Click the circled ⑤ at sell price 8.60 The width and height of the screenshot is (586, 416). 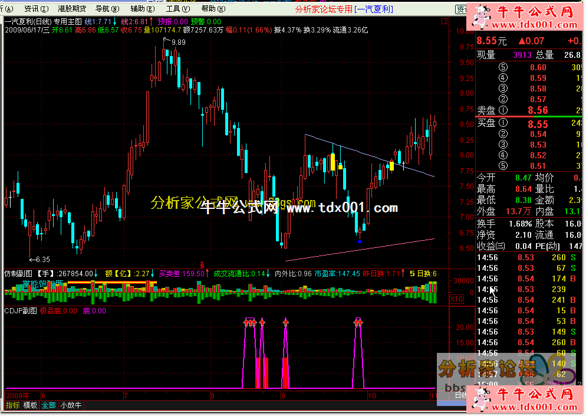tap(503, 67)
